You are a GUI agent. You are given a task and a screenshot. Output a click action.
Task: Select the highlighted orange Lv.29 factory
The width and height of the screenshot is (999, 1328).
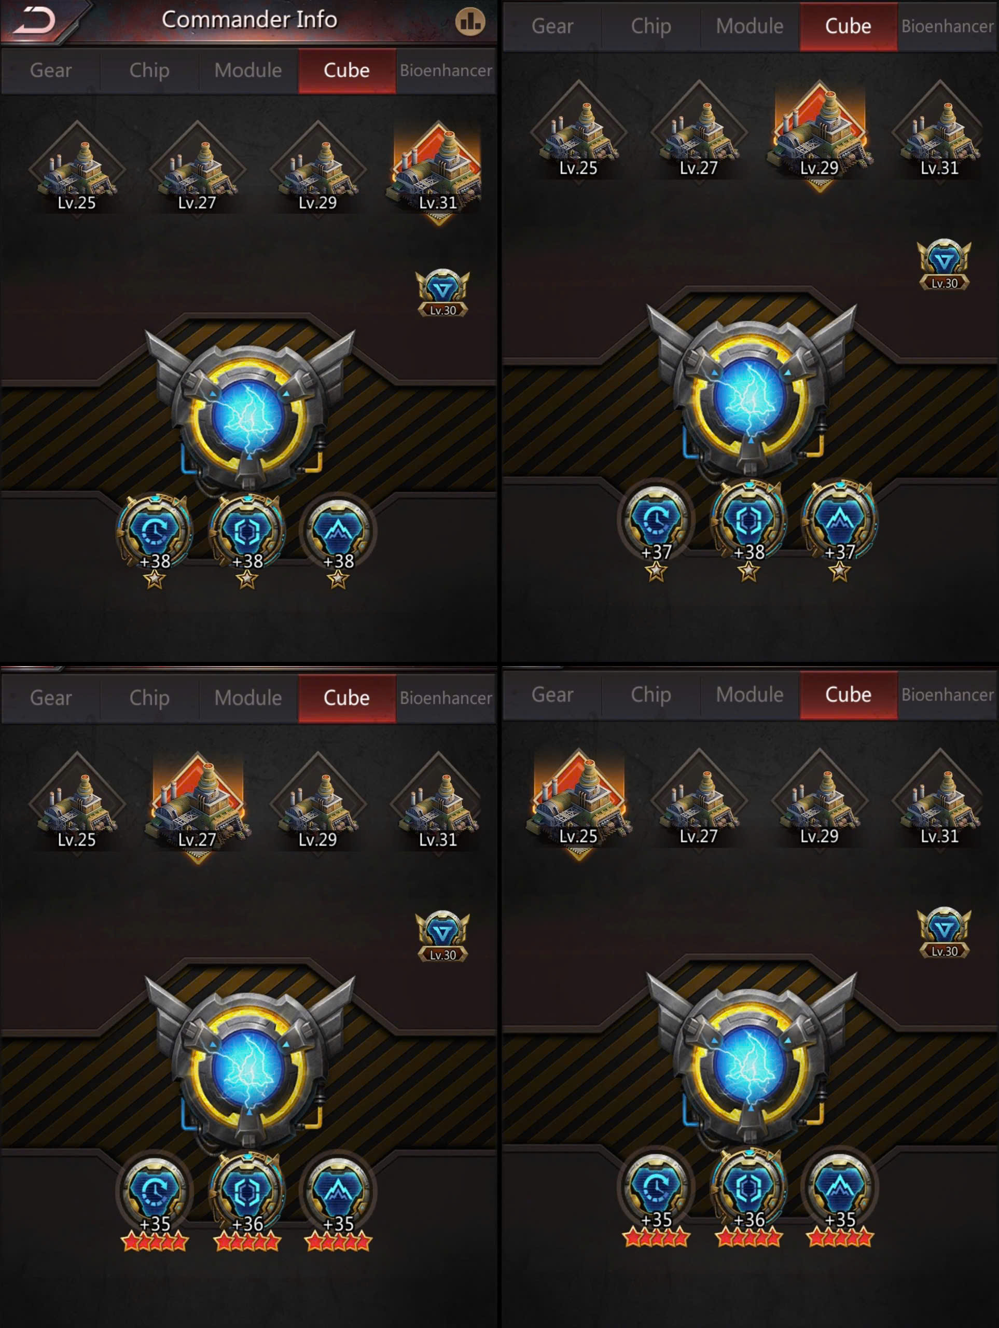(x=819, y=137)
